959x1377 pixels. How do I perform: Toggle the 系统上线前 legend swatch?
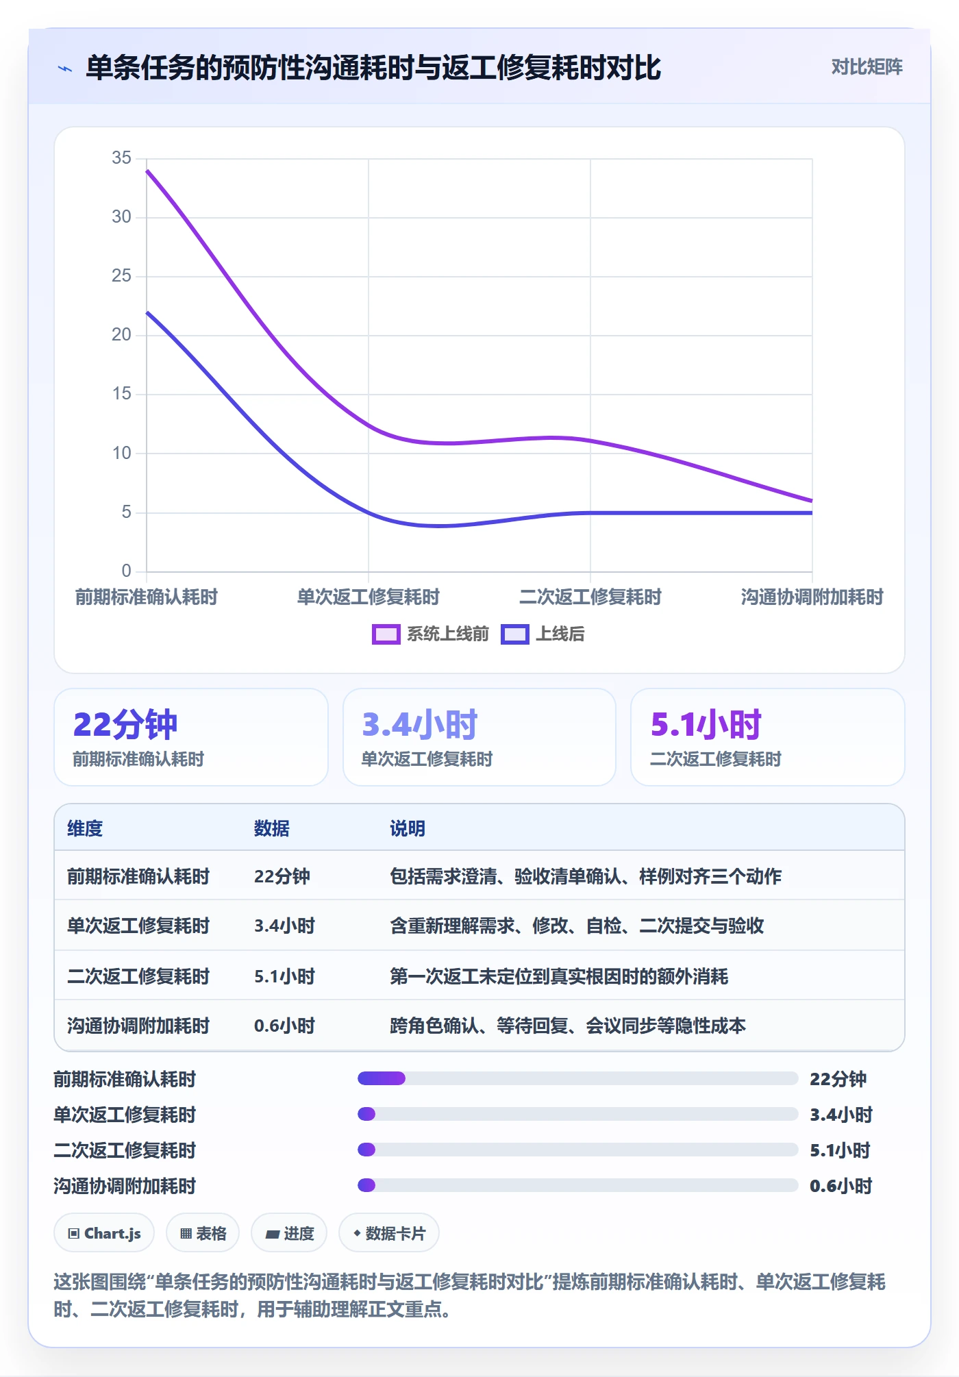pos(386,634)
